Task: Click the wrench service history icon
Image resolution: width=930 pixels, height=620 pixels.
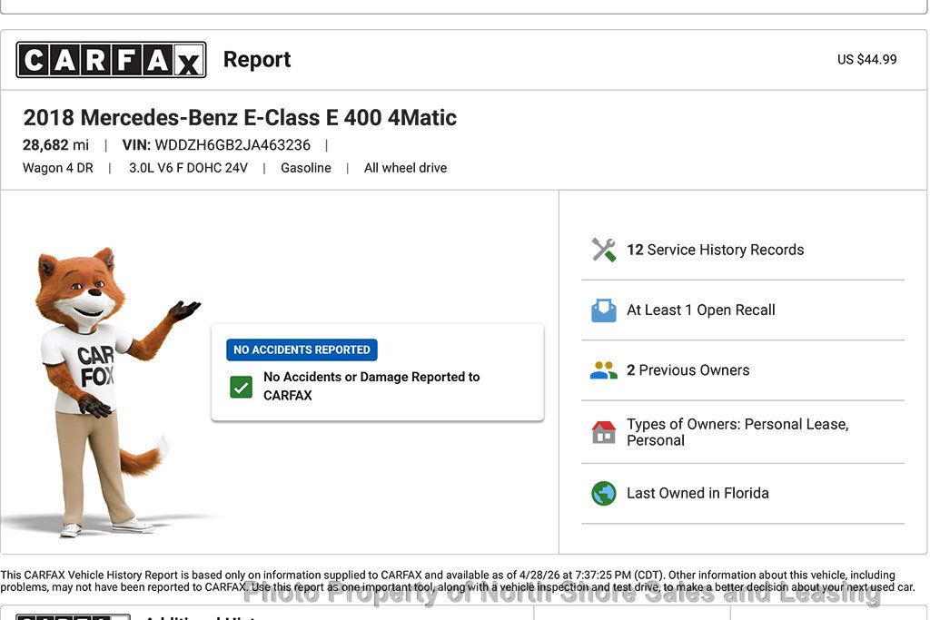Action: [x=604, y=250]
